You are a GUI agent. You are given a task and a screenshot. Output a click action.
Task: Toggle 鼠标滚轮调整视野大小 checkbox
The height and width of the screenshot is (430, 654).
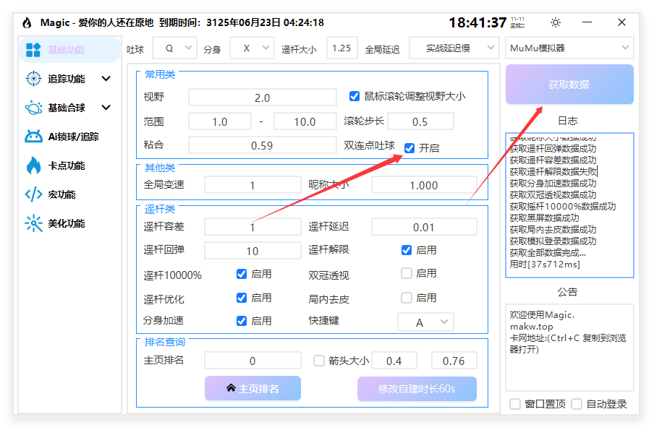point(354,97)
